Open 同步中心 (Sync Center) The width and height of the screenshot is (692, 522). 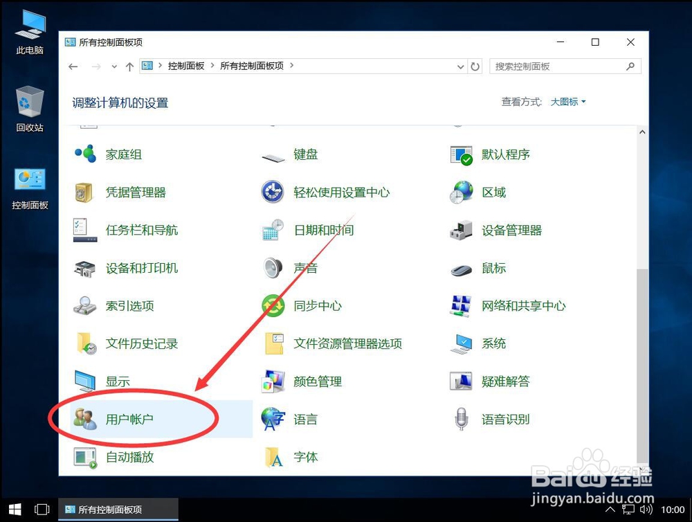(318, 305)
